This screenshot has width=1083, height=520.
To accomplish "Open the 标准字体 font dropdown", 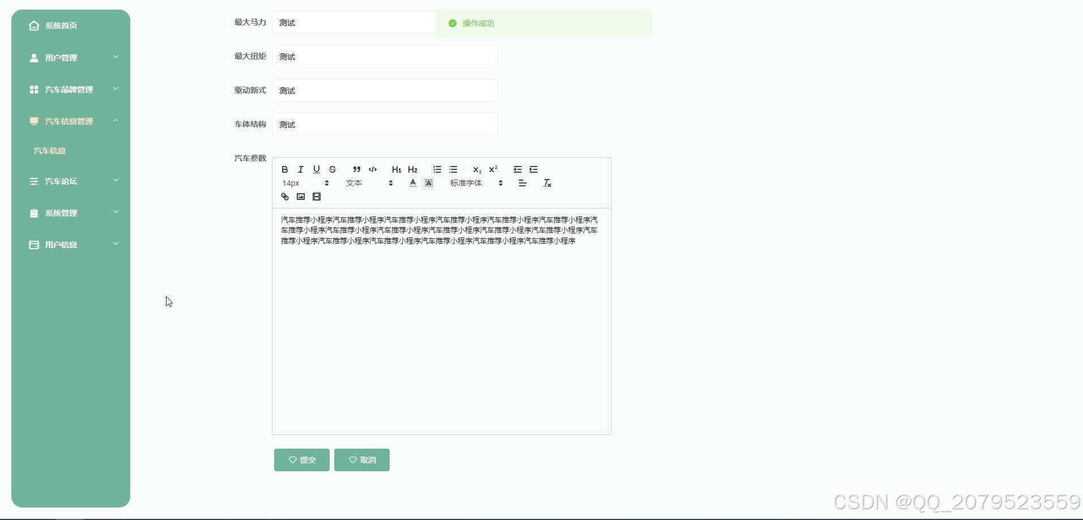I will point(476,183).
